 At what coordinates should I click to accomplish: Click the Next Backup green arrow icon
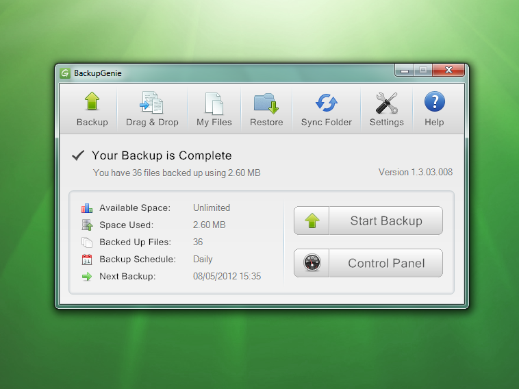[x=87, y=277]
